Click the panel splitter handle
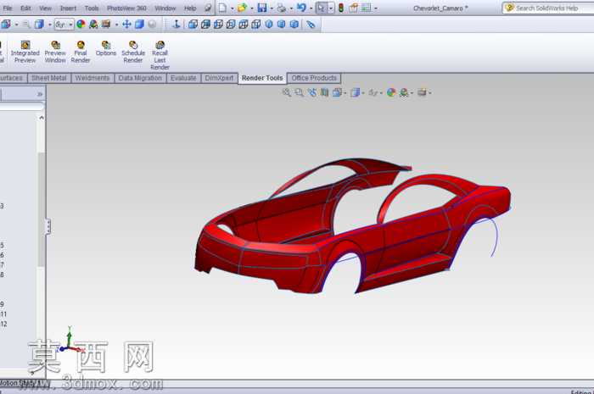 [x=48, y=226]
